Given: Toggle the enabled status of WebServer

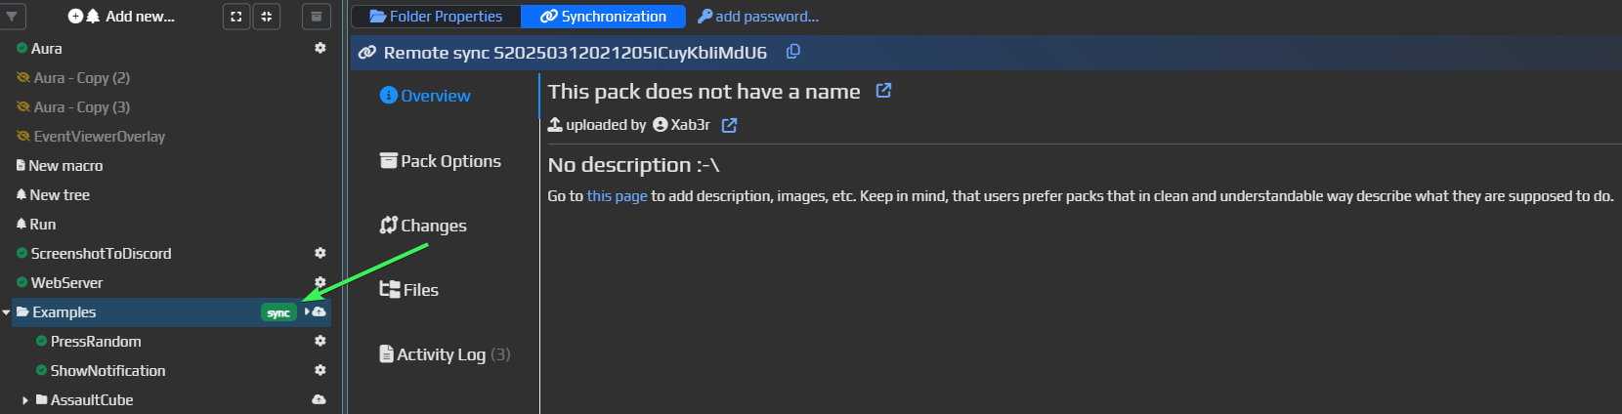Looking at the screenshot, I should point(21,282).
